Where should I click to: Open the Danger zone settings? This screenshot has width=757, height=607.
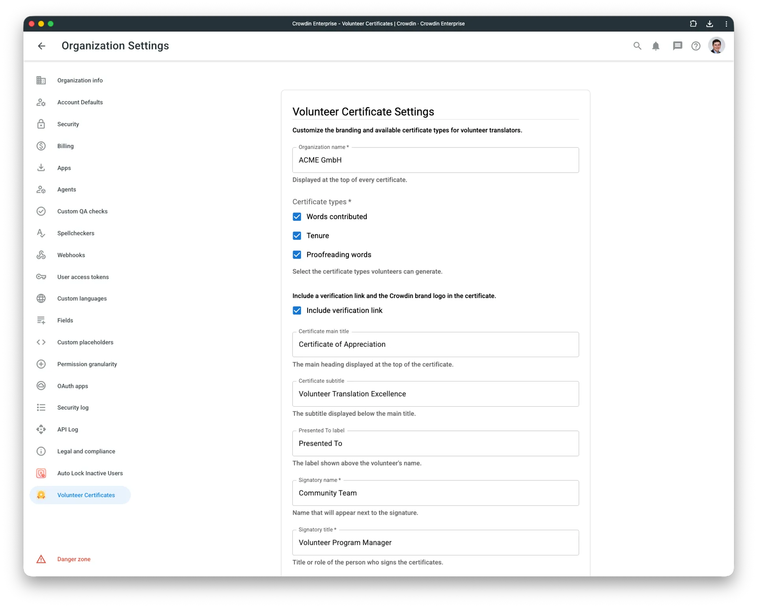pyautogui.click(x=74, y=559)
